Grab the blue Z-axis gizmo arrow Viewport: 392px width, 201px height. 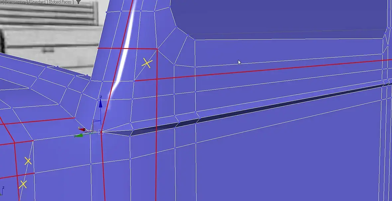(101, 103)
